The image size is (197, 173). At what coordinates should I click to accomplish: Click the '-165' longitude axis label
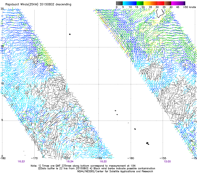tap(99, 158)
